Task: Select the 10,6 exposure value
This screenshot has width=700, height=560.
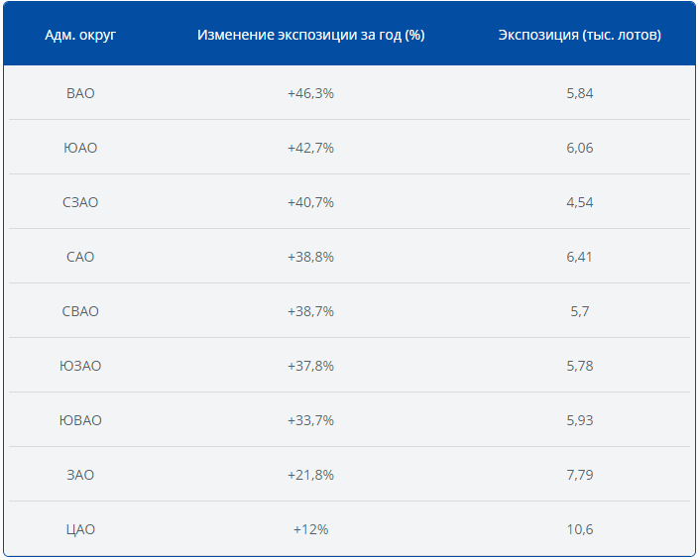Action: [x=579, y=529]
